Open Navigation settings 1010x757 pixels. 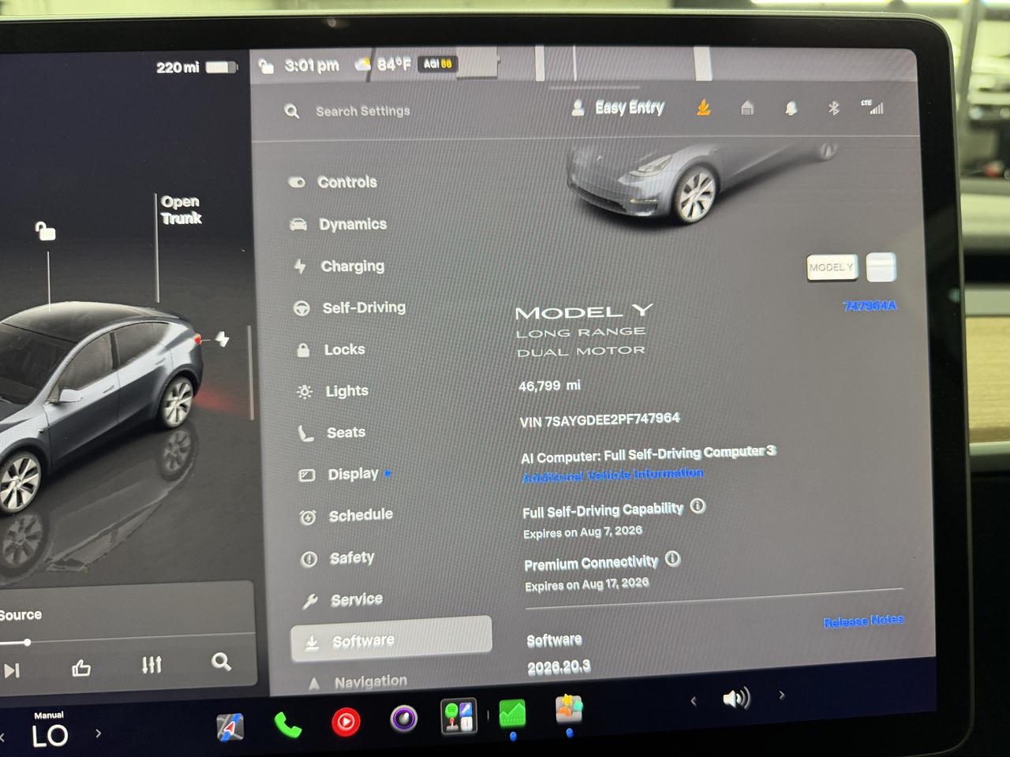pos(358,682)
